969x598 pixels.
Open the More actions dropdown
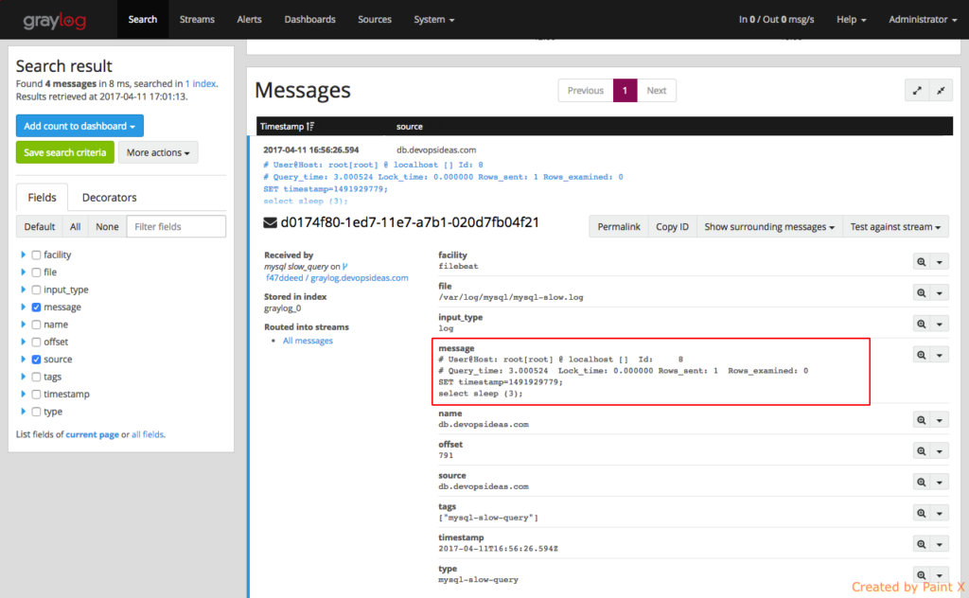point(158,152)
